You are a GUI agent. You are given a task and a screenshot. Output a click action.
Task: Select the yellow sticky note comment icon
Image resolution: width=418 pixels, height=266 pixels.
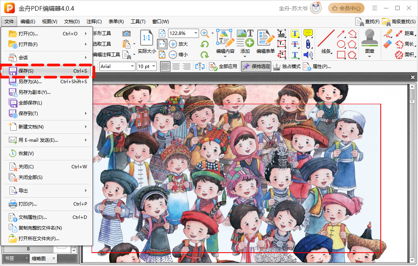[x=308, y=33]
